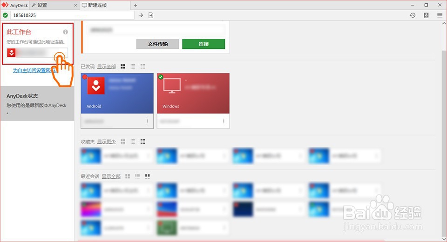Viewport: 447px width, 242px height.
Task: Click the scrollbar up arrow
Action: point(444,23)
